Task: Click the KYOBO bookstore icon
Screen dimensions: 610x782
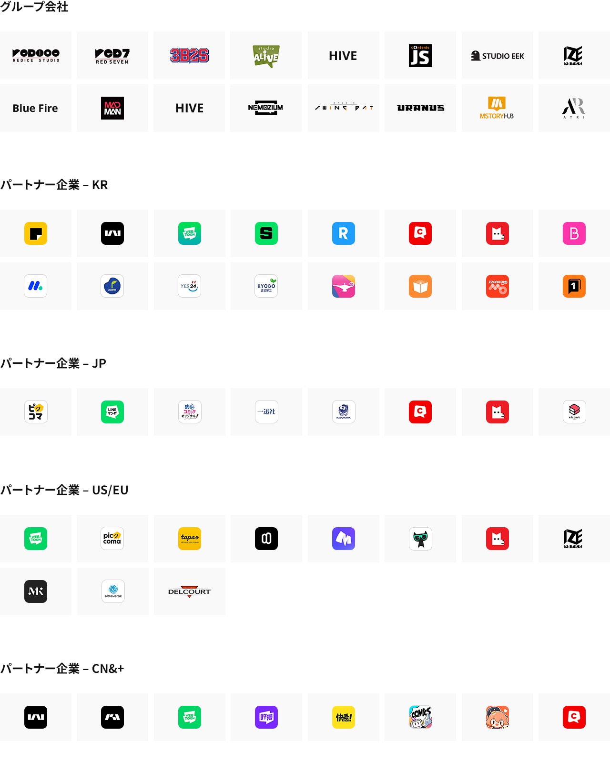Action: (266, 286)
